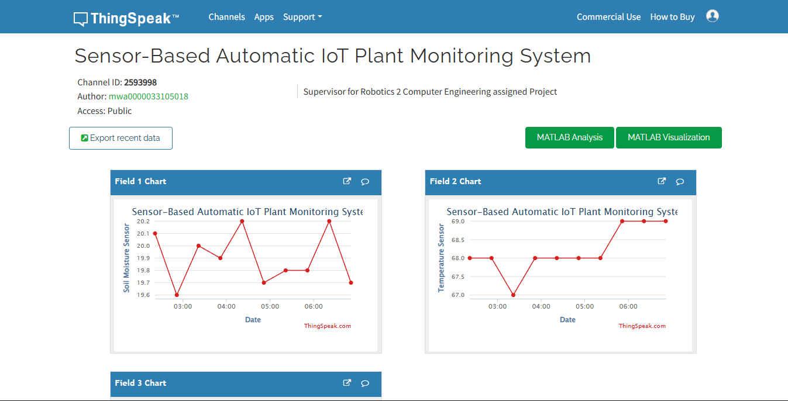Expand the Support menu chevron

click(320, 17)
